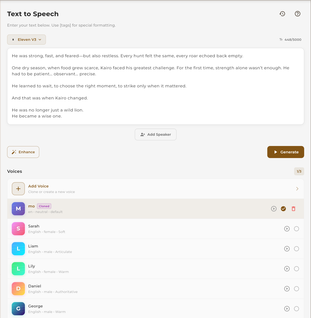Click the 448/5000 character counter

(x=290, y=39)
